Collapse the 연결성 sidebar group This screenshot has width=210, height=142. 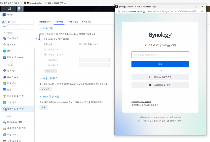(4, 33)
